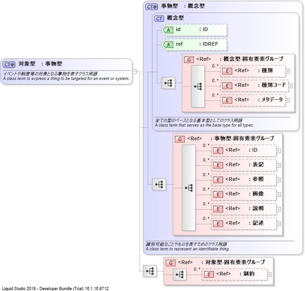Viewport: 305px width, 291px height.
Task: Click the E icon of メタデータ element
Action: click(x=227, y=101)
